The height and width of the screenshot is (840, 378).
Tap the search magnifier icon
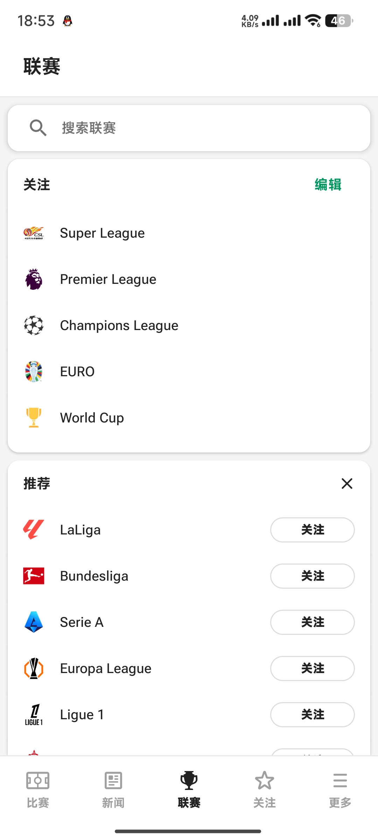click(x=38, y=128)
